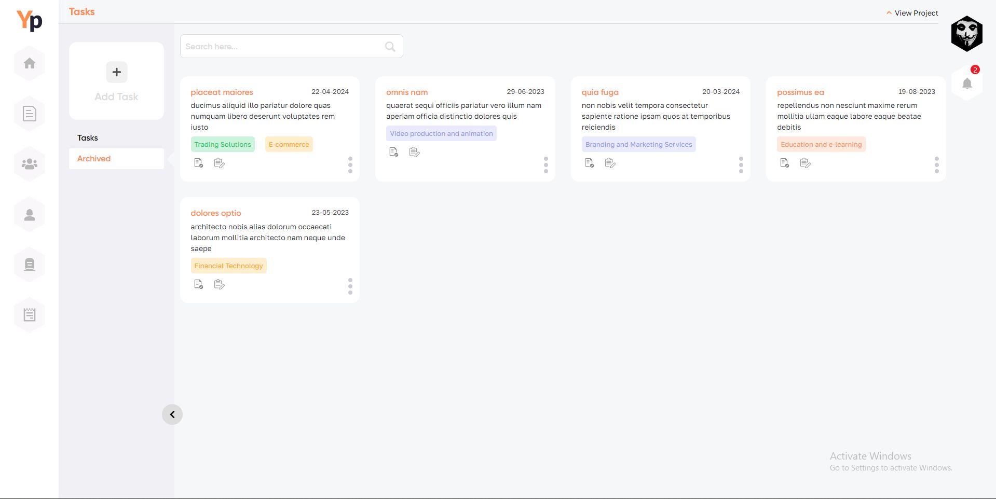Open three-dot menu on possimus ea card

[x=937, y=165]
